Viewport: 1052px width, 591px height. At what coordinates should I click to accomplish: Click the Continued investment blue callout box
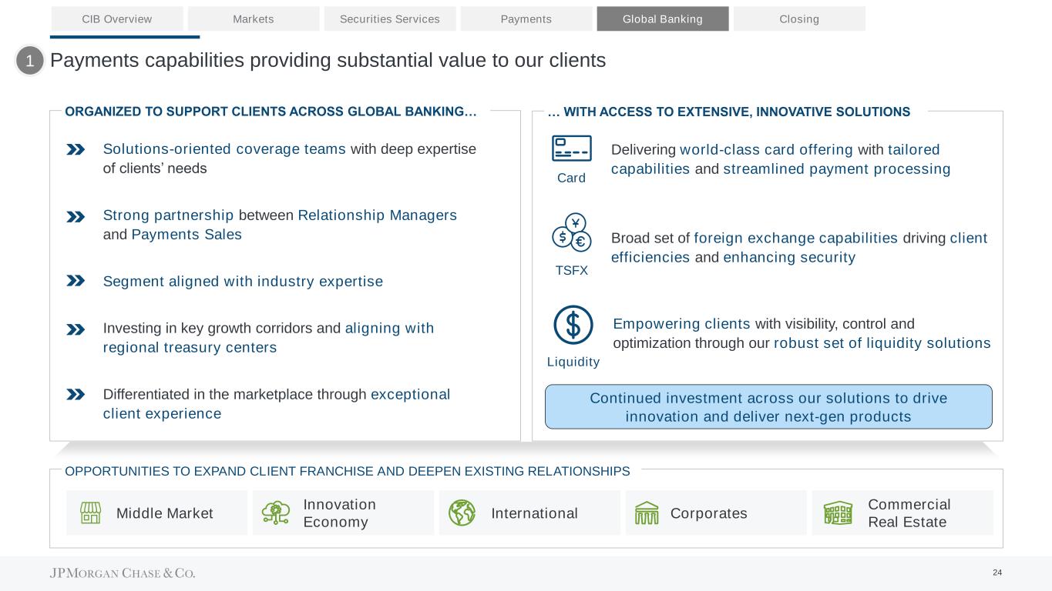pyautogui.click(x=768, y=407)
